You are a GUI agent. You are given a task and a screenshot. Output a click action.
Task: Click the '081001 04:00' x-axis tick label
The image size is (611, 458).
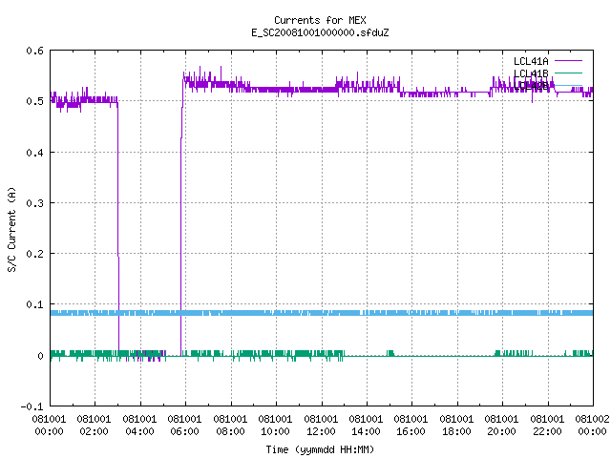[139, 426]
